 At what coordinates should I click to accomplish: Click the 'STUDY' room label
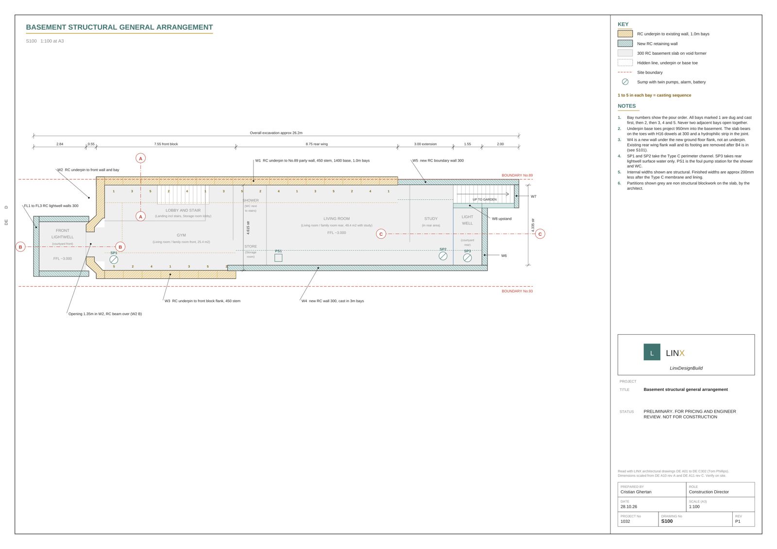tap(431, 219)
